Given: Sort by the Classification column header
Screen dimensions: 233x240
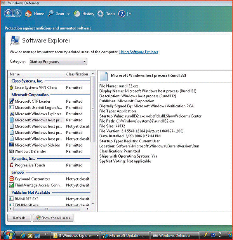Looking at the screenshot, I should [77, 74].
